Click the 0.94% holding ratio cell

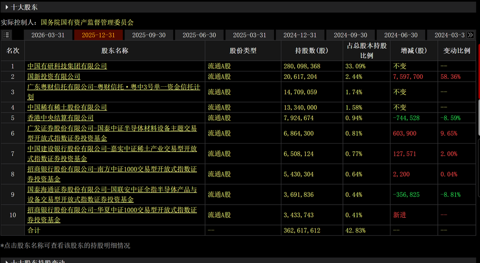click(x=354, y=118)
